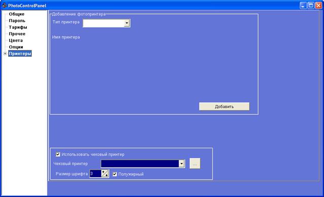
Task: Click inside the Чековый принтер combo field
Action: (140, 164)
